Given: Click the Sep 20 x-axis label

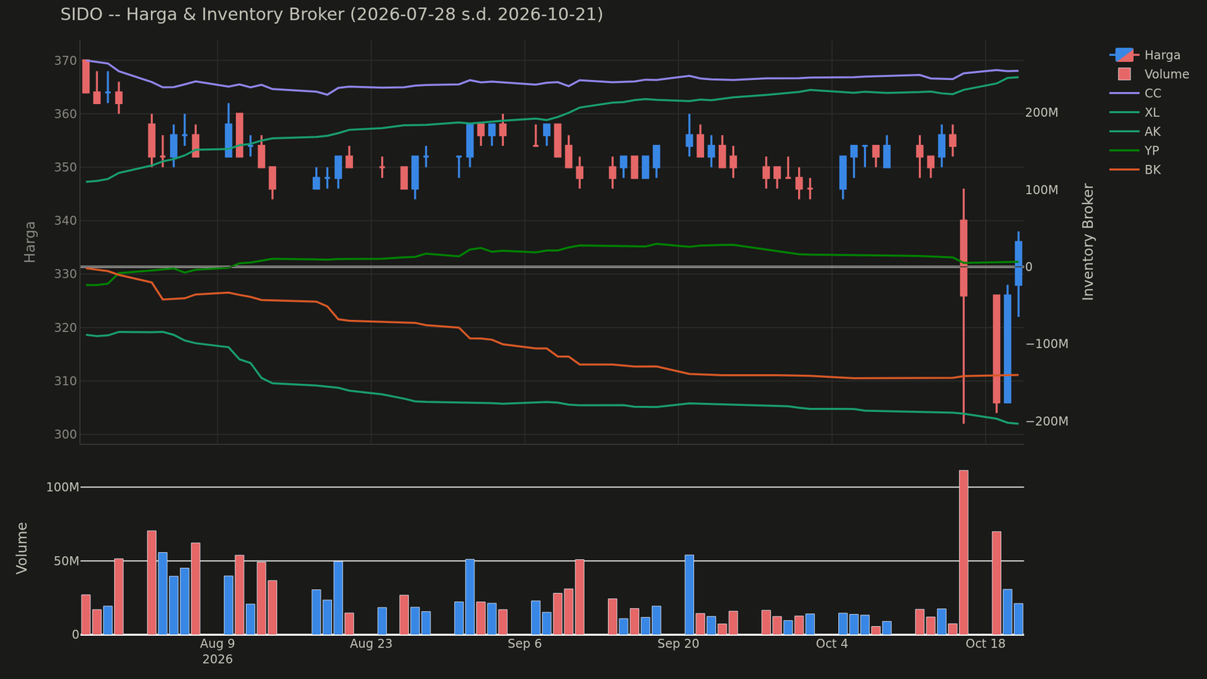Looking at the screenshot, I should pyautogui.click(x=678, y=644).
